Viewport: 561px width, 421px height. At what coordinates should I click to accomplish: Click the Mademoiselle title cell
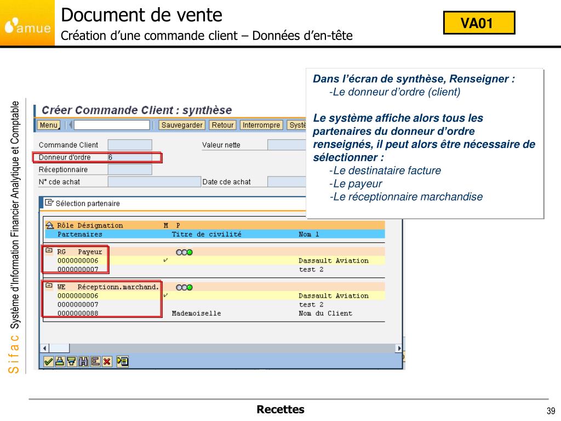(x=196, y=313)
